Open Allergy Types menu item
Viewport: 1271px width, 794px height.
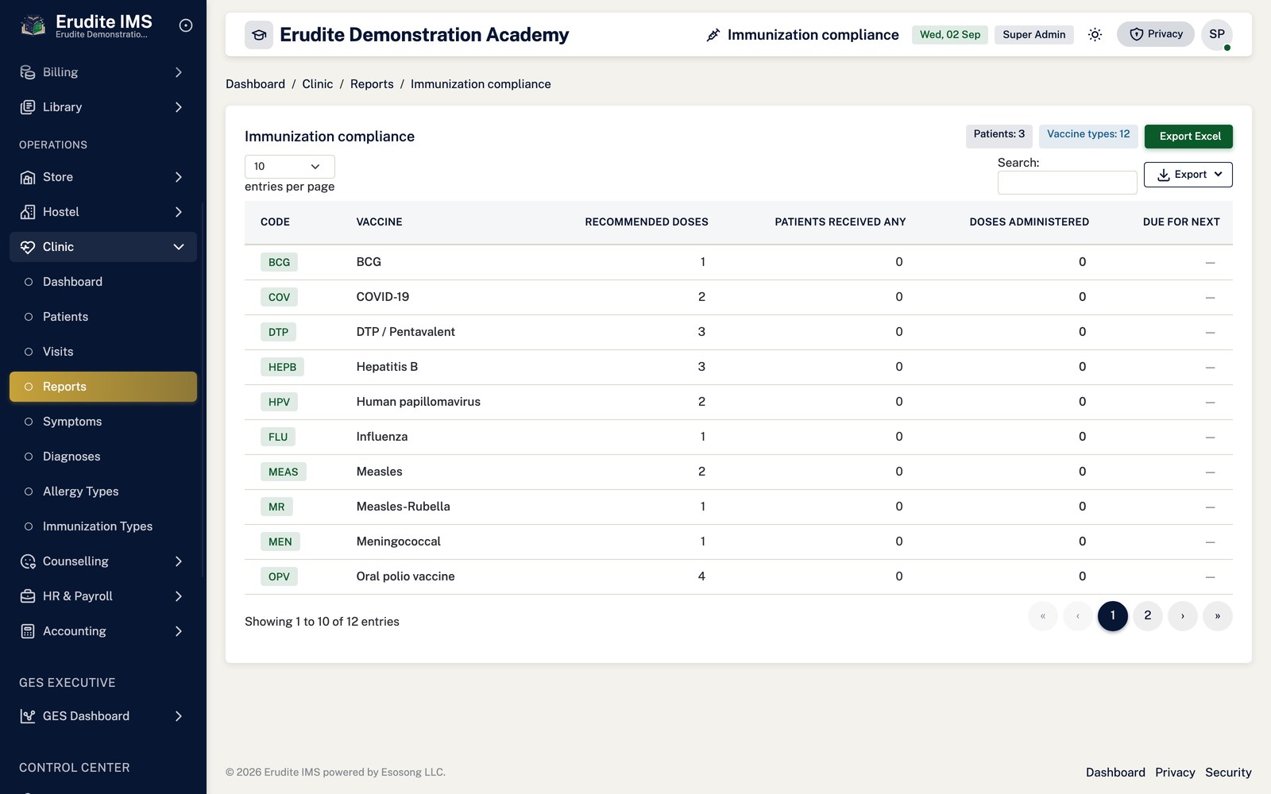point(103,491)
